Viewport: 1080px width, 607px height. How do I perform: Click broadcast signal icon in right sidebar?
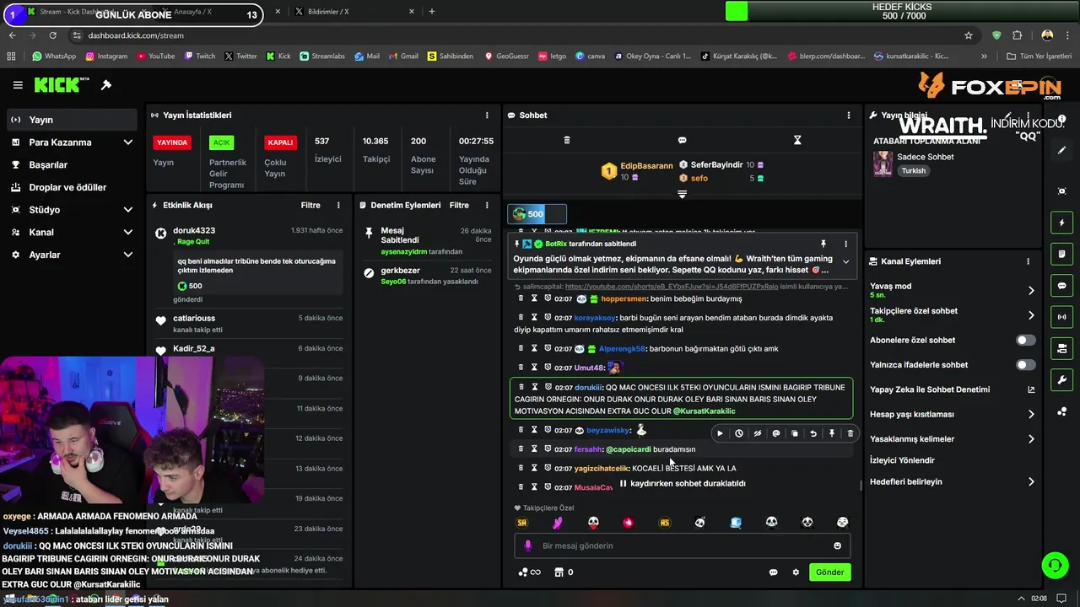coord(1061,317)
